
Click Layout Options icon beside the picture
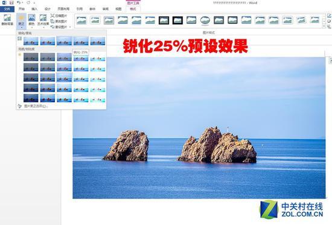330,60
